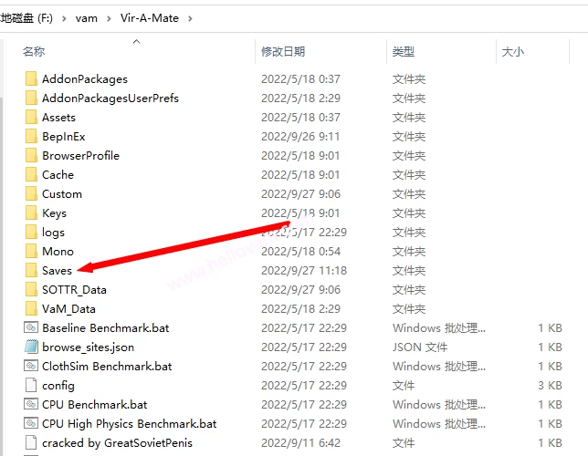Click the Saves folder icon
The width and height of the screenshot is (588, 456).
tap(31, 270)
